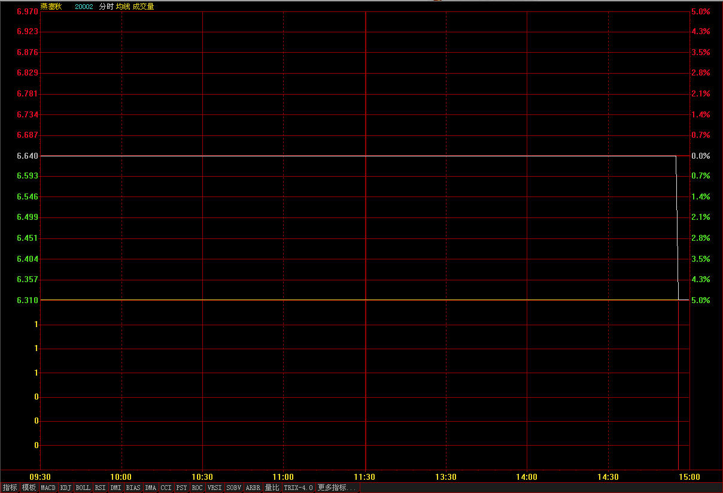Click the 10:30 time axis label
The image size is (723, 493).
click(202, 477)
